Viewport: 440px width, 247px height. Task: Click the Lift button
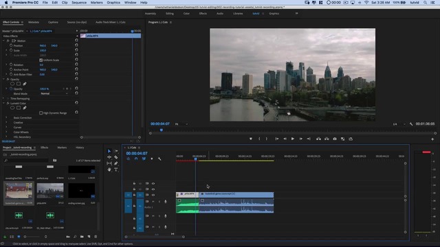point(318,139)
